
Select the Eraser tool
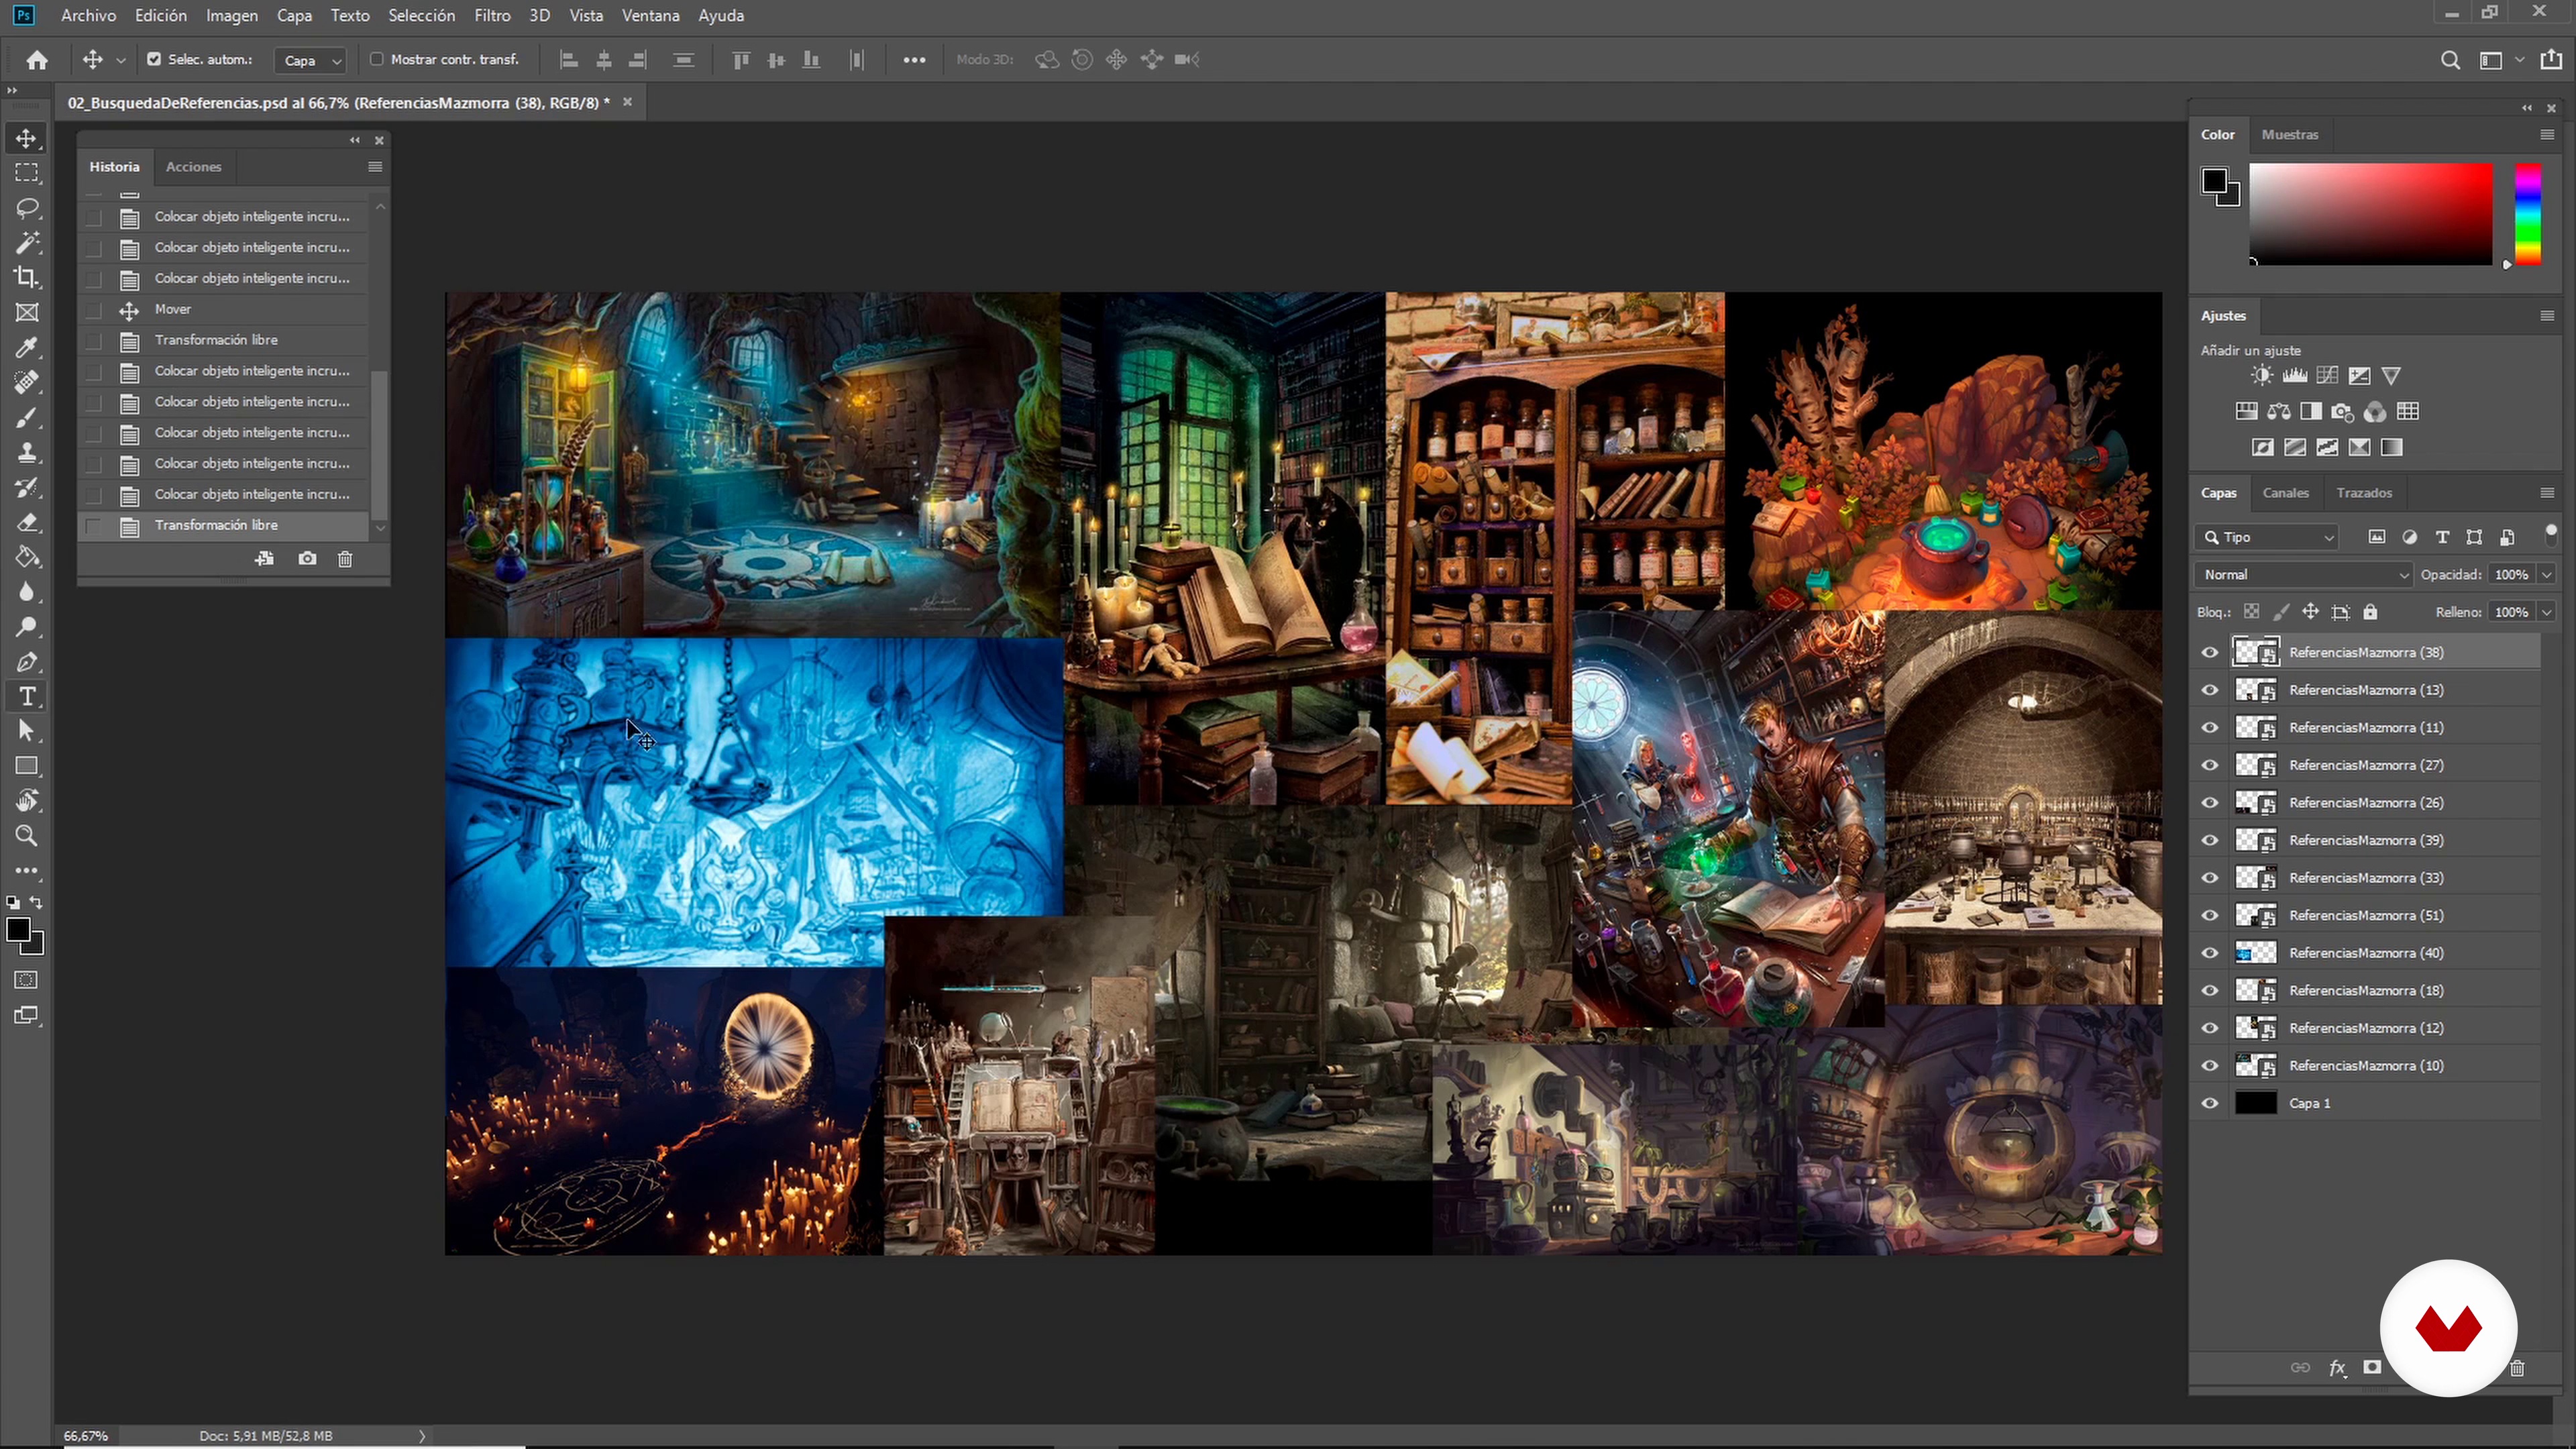27,522
